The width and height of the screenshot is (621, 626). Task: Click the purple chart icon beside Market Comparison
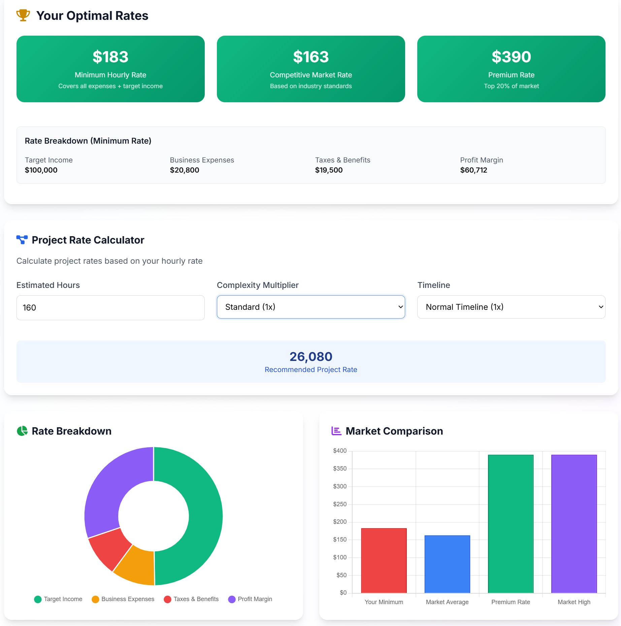(336, 431)
